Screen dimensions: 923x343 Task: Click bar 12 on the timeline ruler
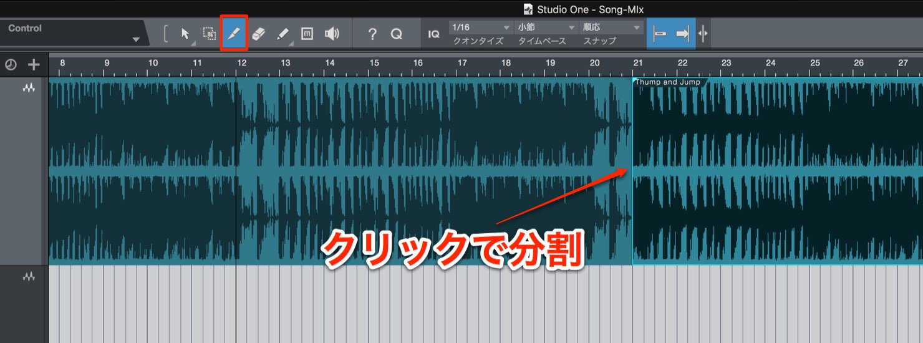tap(241, 62)
